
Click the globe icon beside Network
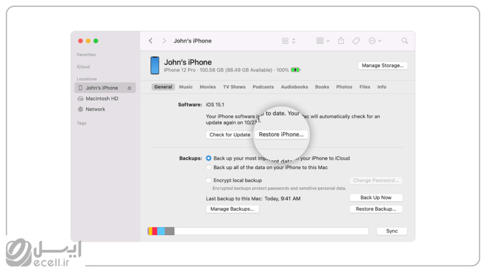tap(81, 109)
